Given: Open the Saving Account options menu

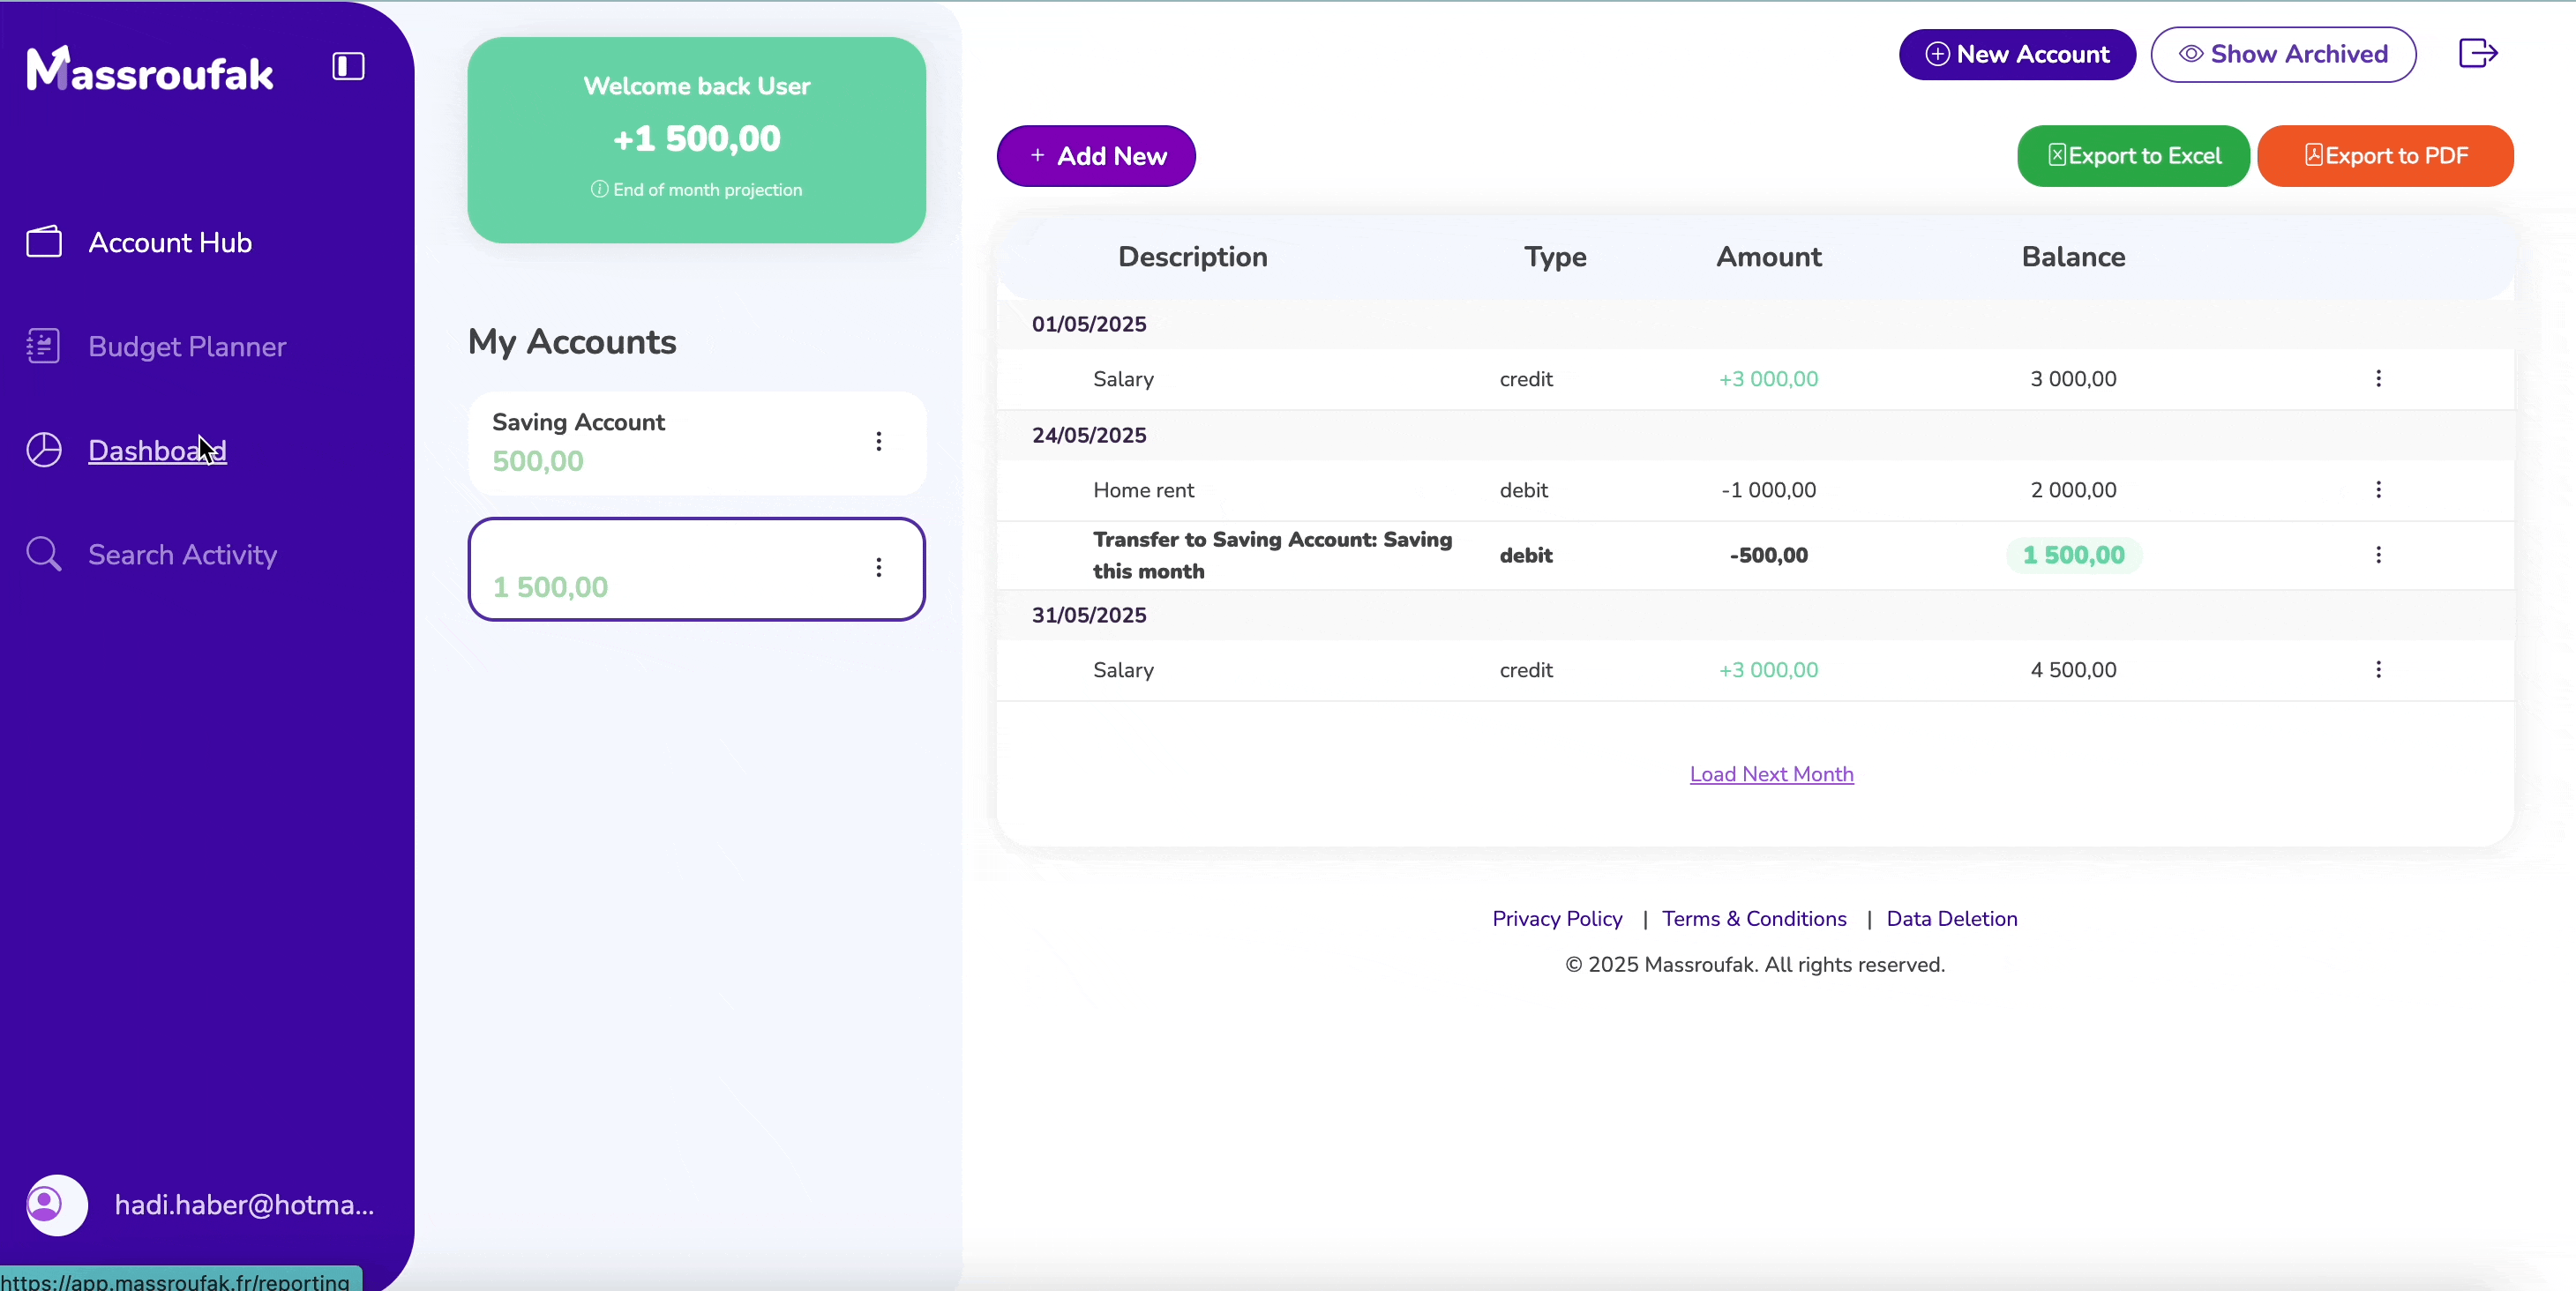Looking at the screenshot, I should click(x=879, y=441).
